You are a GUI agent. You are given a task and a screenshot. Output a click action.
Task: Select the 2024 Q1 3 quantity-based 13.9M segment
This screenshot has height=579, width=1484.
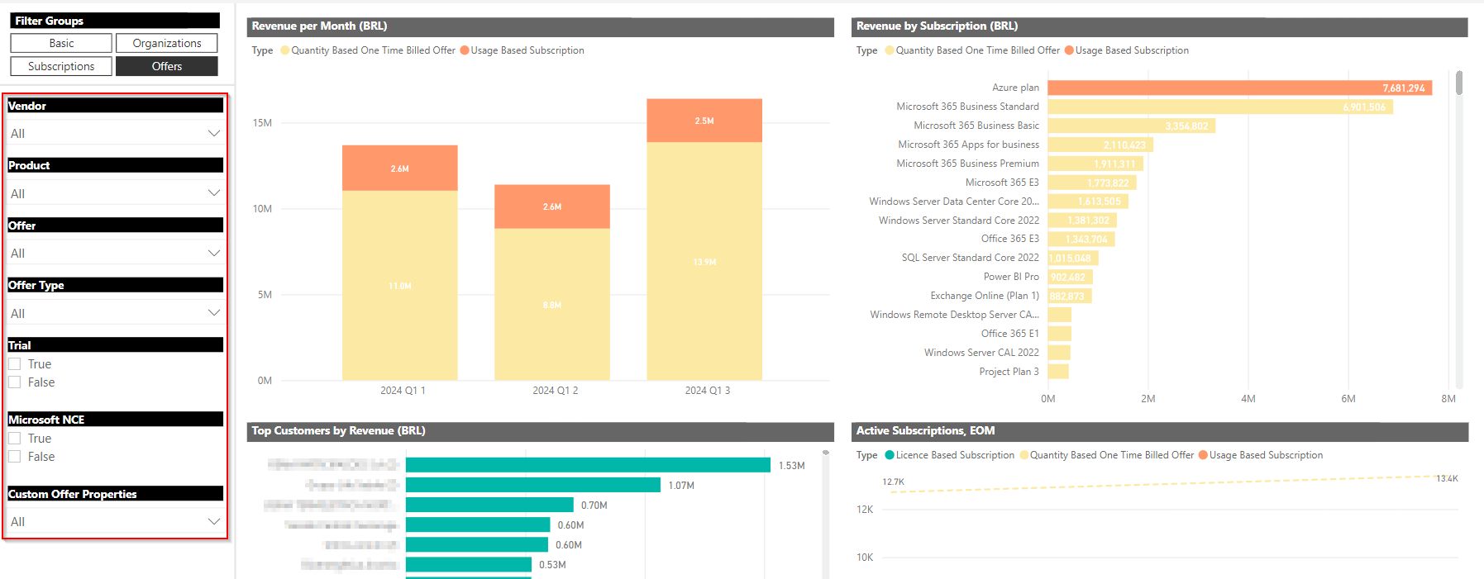704,262
